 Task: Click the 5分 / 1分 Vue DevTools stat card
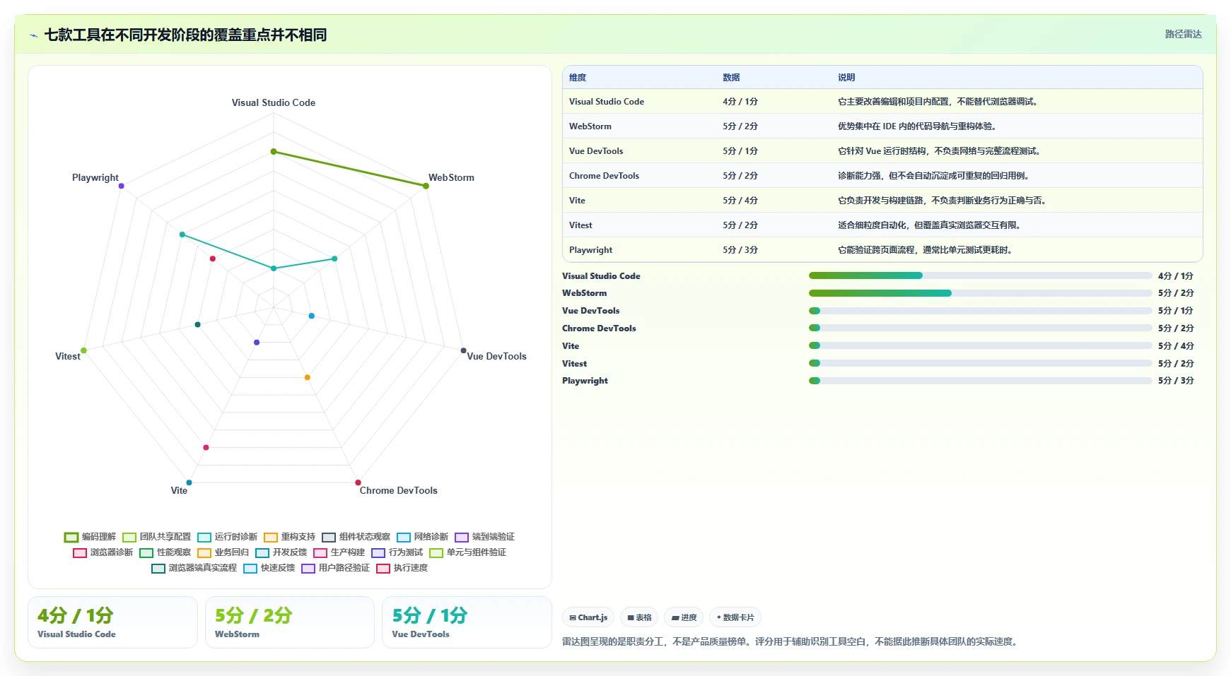point(467,622)
